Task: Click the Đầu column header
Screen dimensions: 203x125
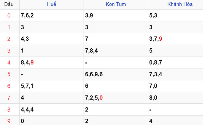Action: tap(9, 4)
